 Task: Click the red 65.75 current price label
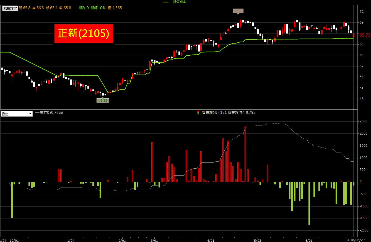(365, 35)
